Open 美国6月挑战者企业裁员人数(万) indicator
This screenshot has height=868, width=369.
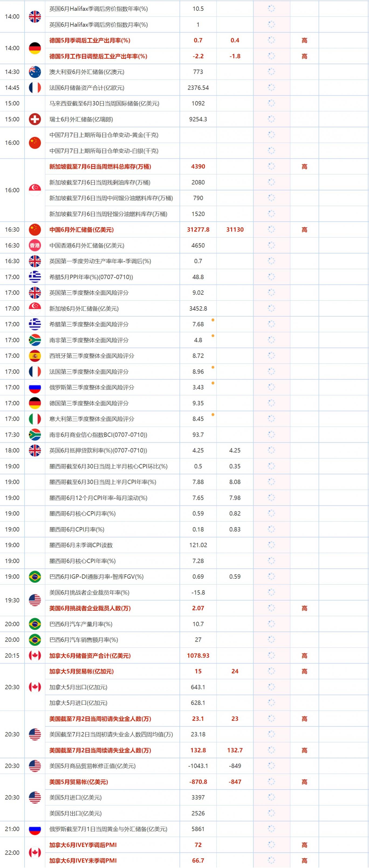pos(90,608)
